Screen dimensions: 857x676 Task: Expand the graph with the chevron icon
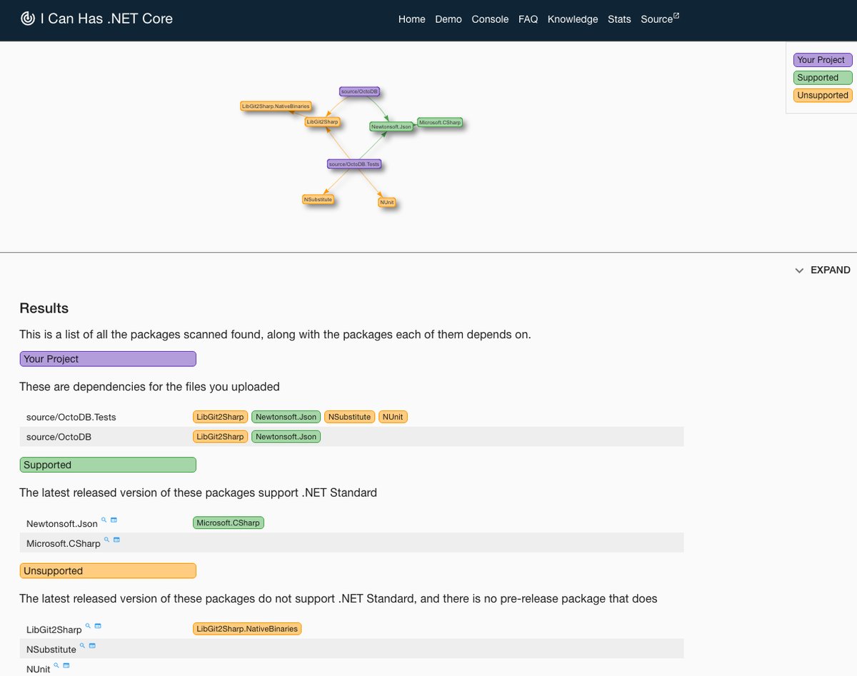(x=799, y=271)
